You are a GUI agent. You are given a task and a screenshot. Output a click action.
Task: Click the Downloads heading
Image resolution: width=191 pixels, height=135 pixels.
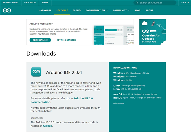point(41,54)
